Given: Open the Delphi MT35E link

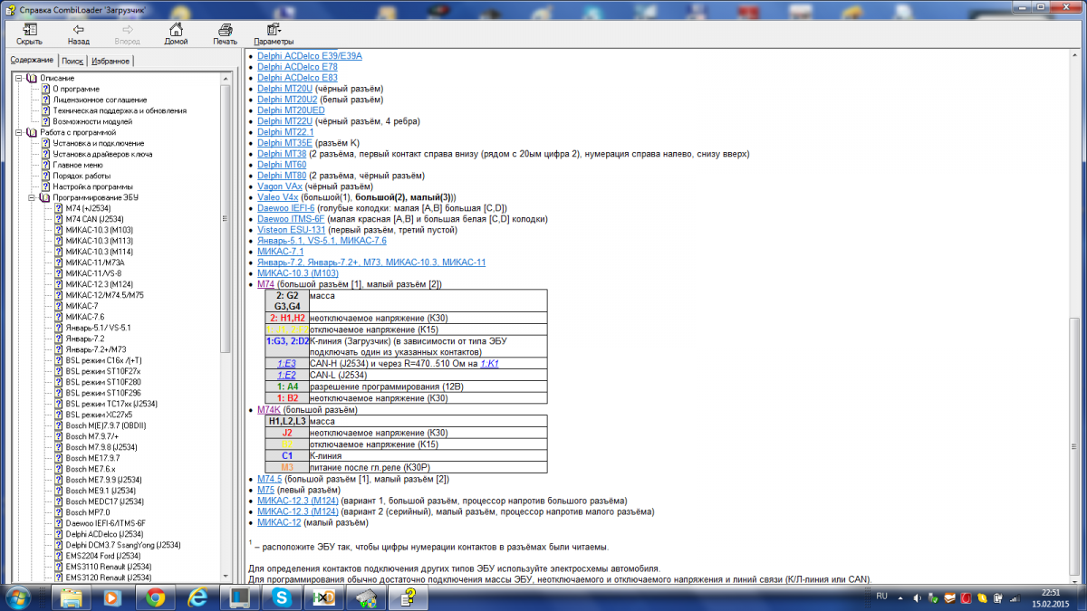Looking at the screenshot, I should [x=284, y=142].
